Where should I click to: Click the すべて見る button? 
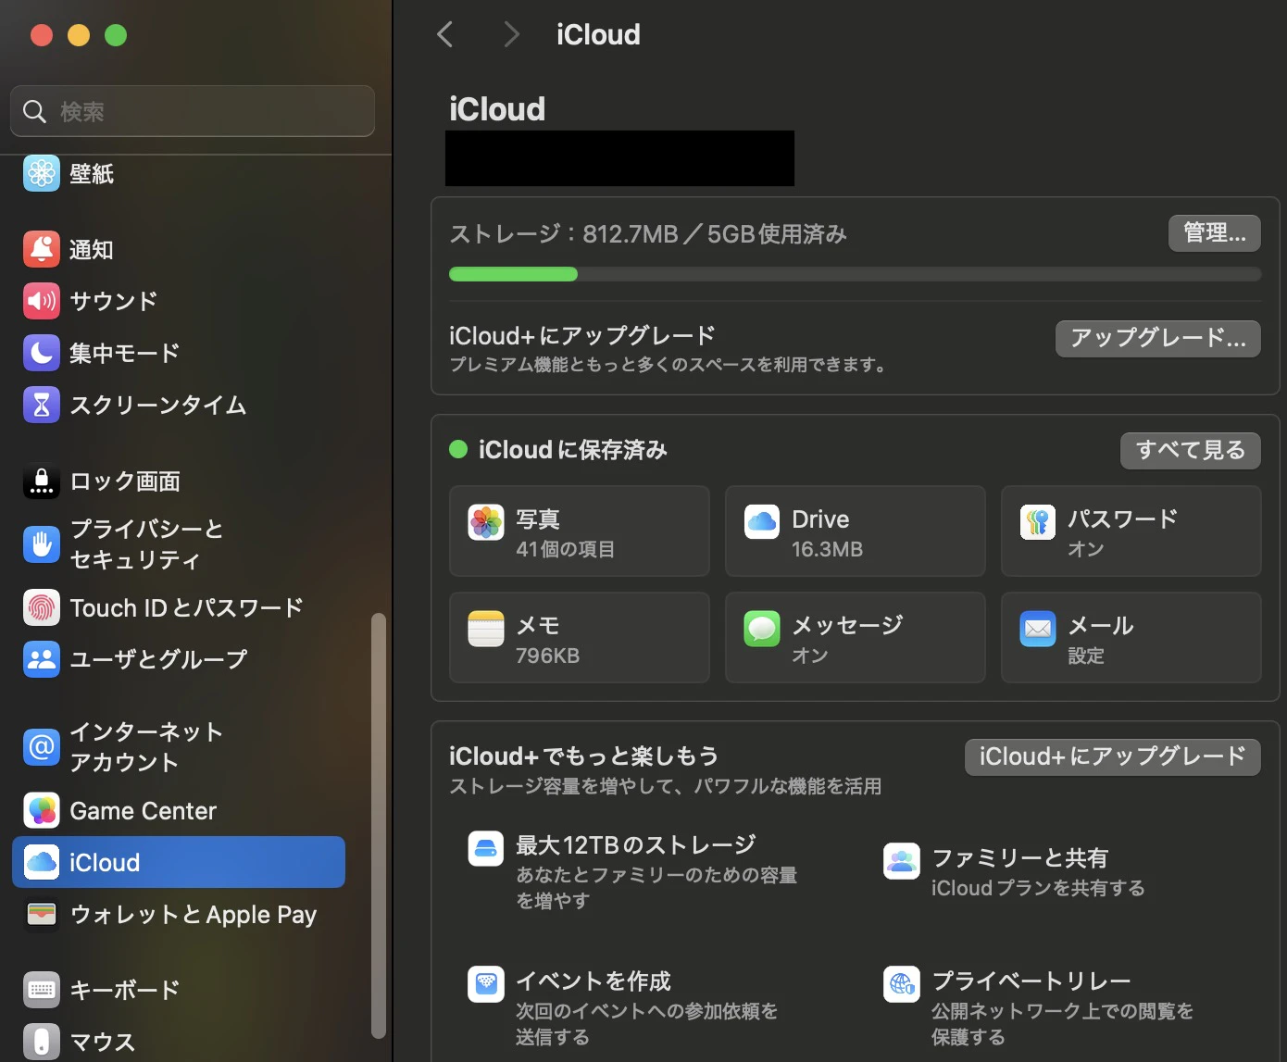click(x=1191, y=450)
